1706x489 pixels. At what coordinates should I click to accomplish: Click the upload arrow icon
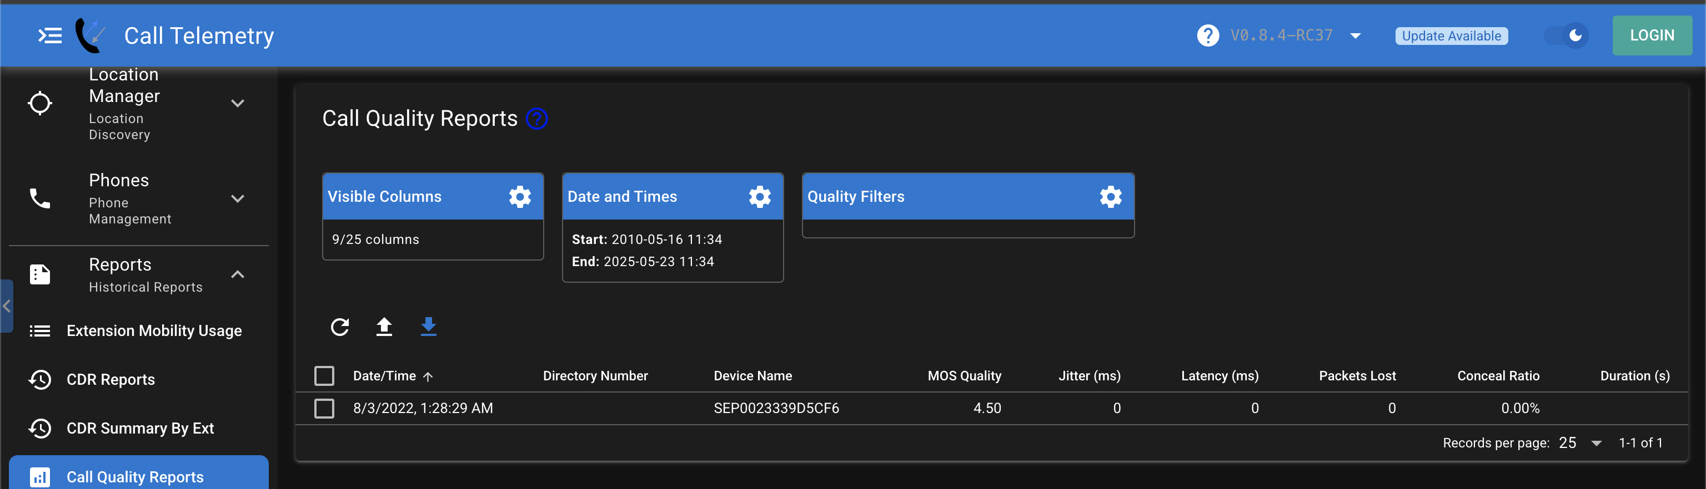point(384,327)
